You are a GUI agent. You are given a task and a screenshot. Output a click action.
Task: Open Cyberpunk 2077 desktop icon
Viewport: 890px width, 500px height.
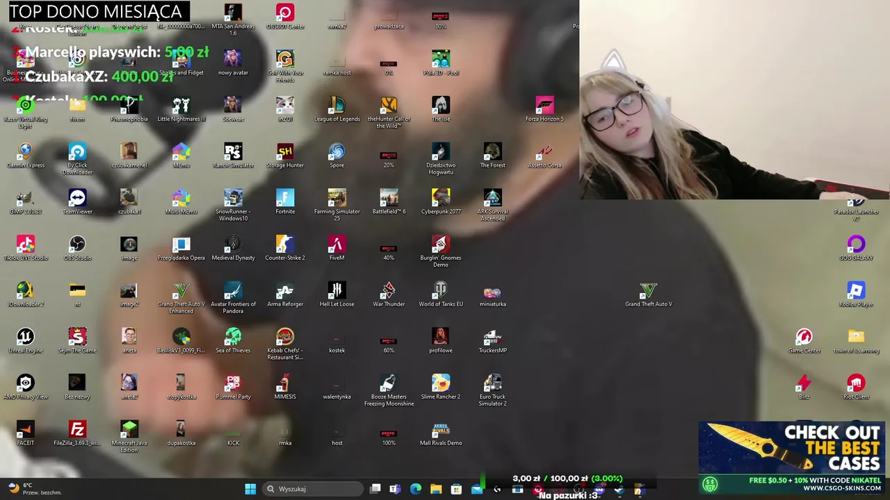point(441,202)
